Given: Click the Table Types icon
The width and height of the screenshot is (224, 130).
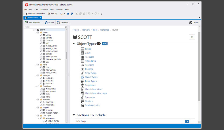Looking at the screenshot, I should coord(83,81).
